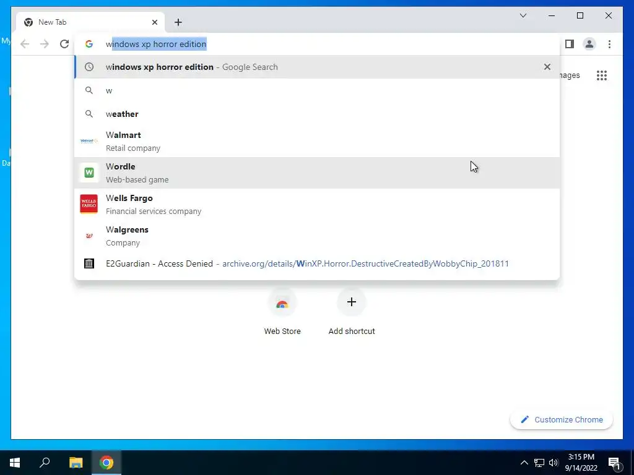Reload the page with the refresh icon
Viewport: 634px width, 475px height.
click(x=64, y=44)
